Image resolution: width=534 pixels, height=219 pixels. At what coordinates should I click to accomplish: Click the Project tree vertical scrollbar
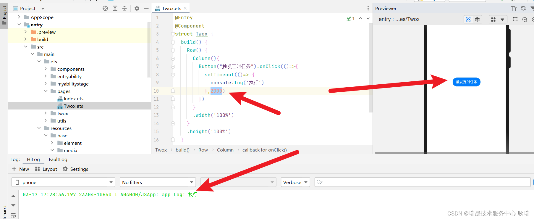(x=149, y=50)
